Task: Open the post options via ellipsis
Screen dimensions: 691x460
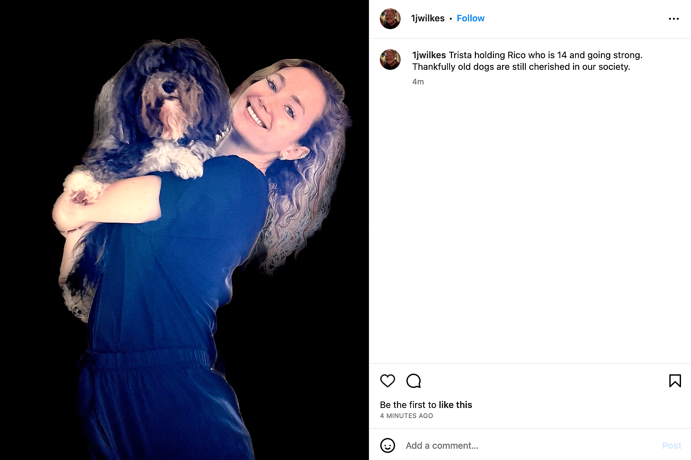Action: click(x=674, y=18)
